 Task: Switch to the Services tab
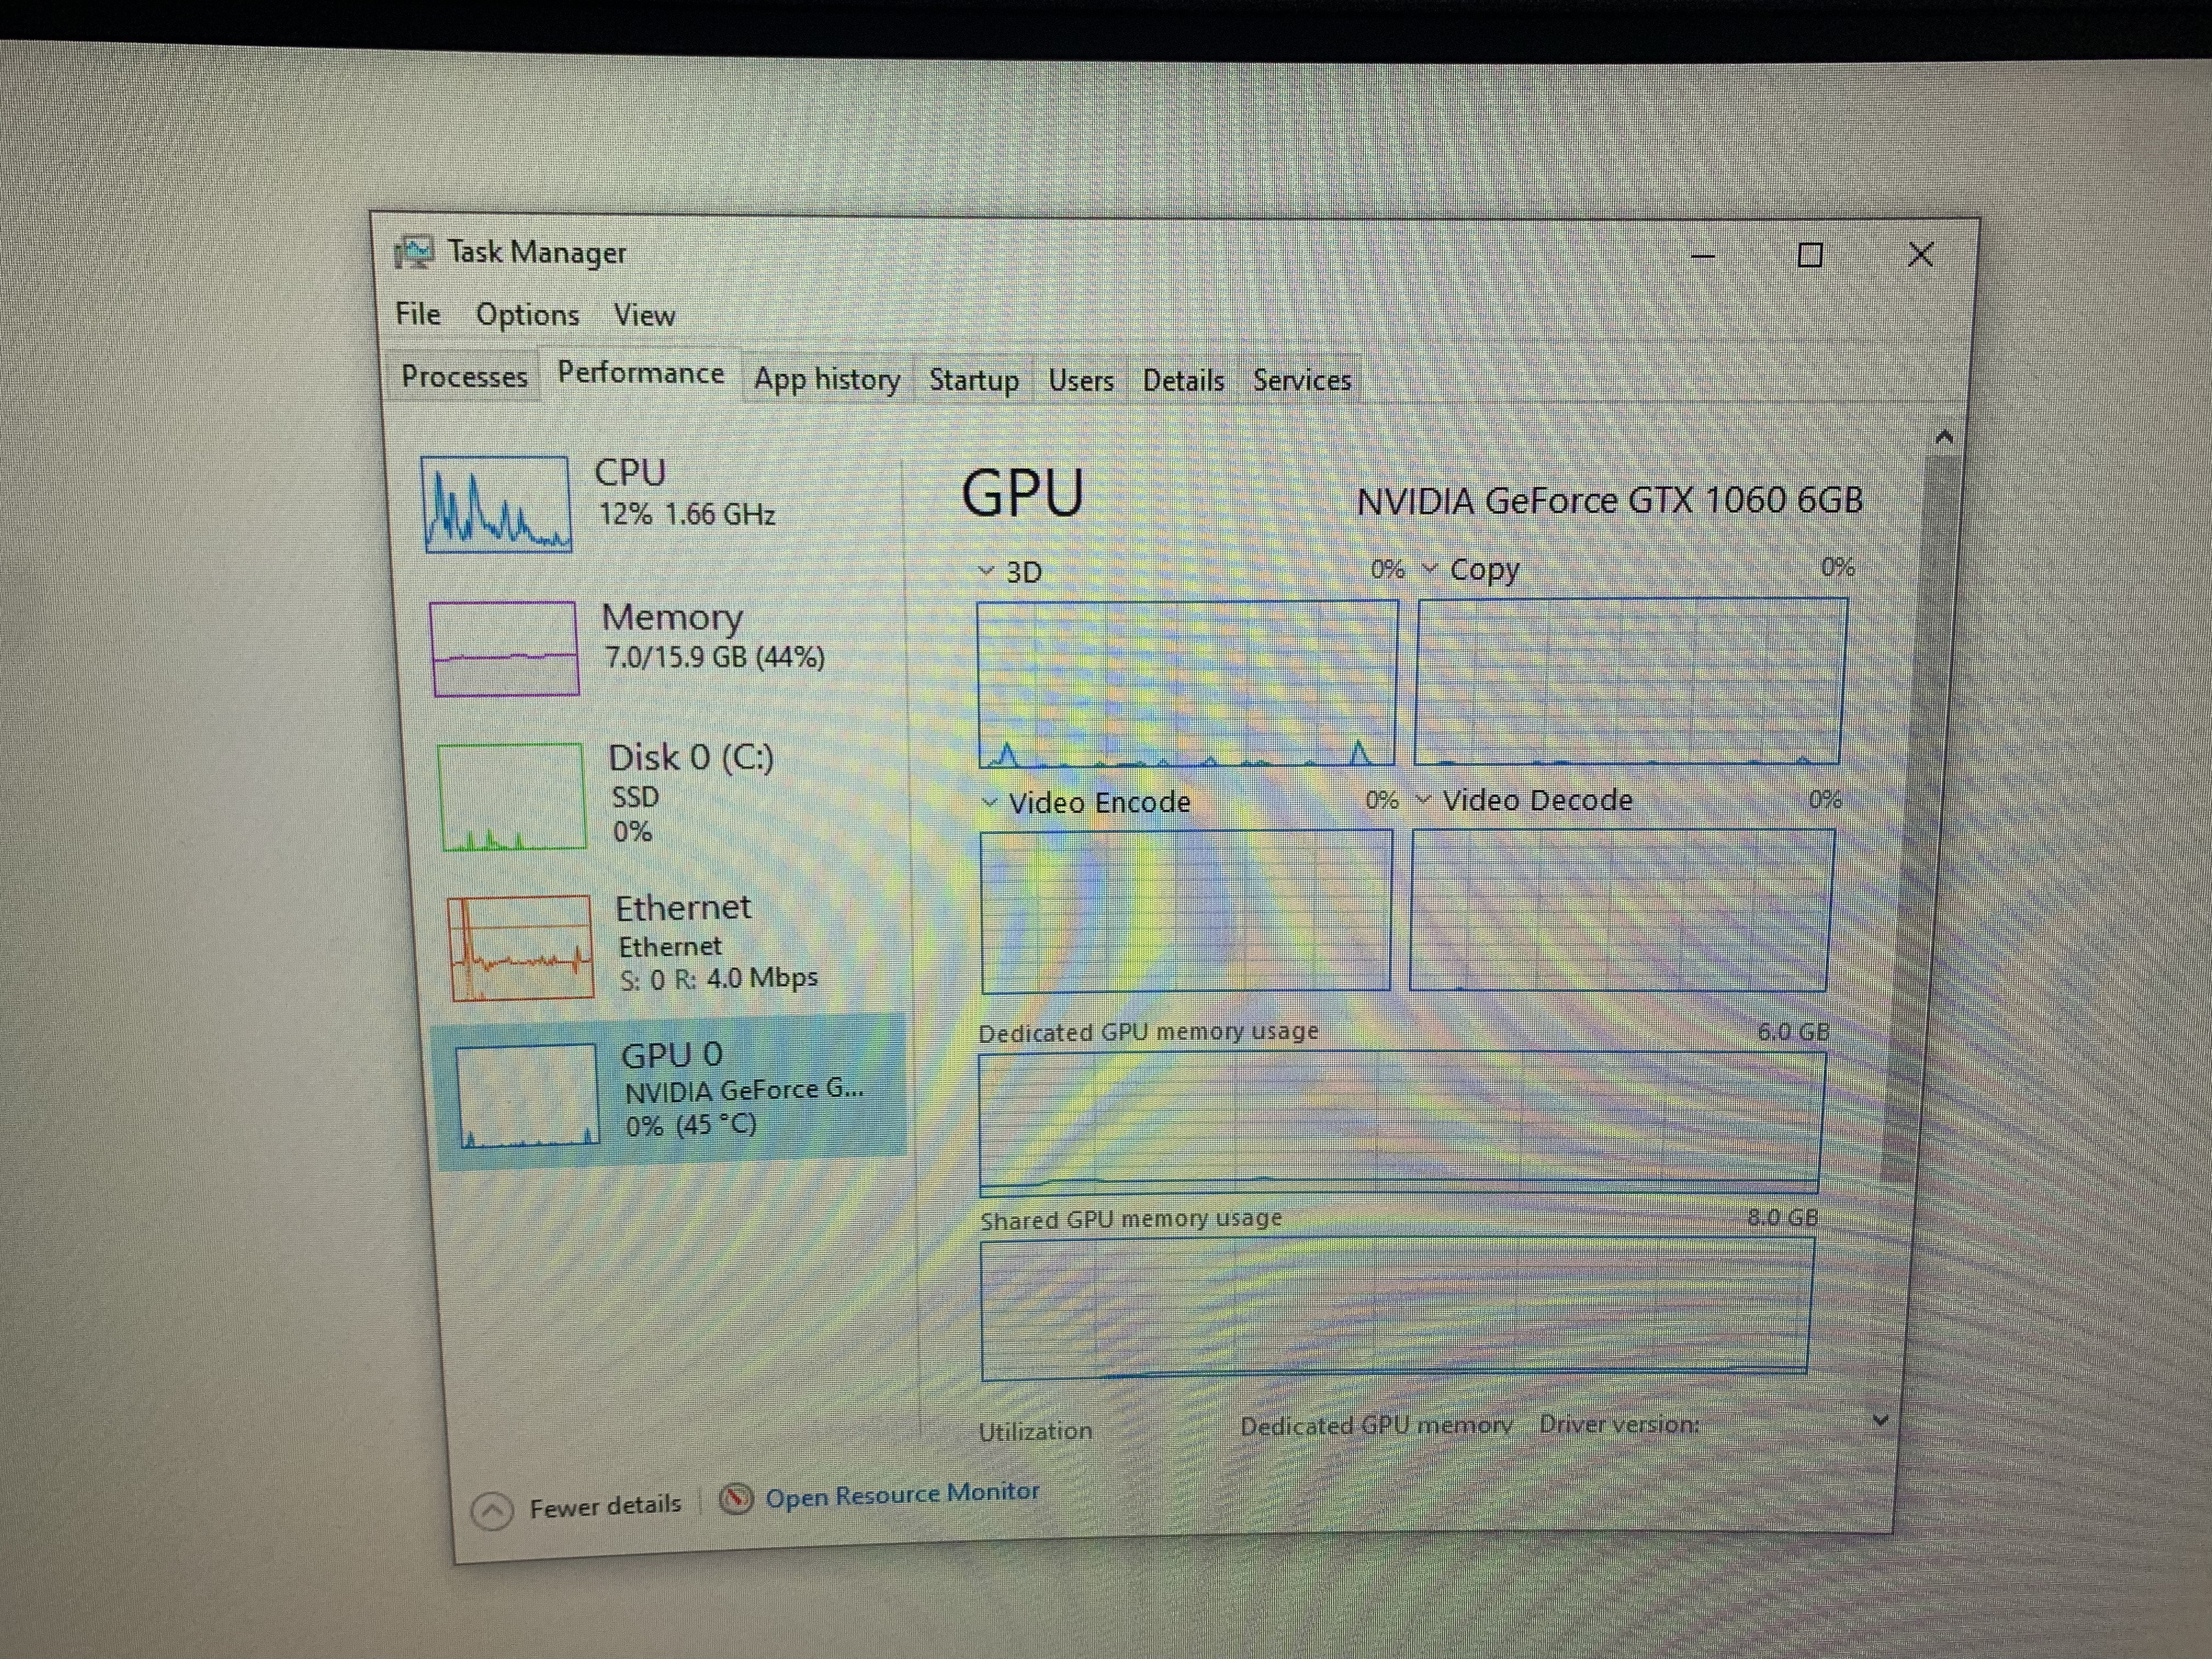pos(1301,380)
